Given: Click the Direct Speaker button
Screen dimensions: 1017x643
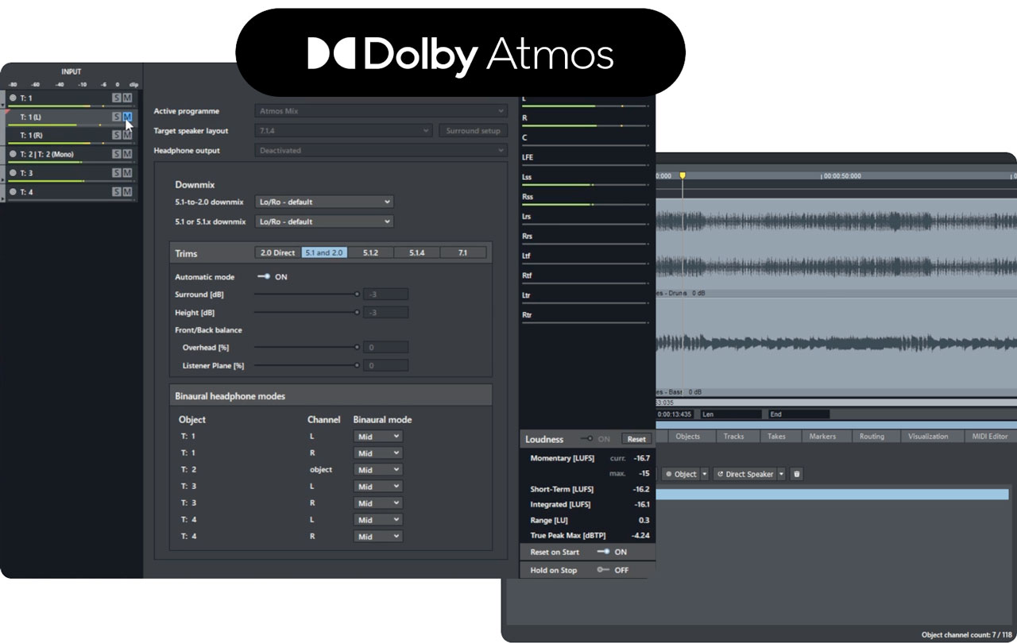Looking at the screenshot, I should tap(744, 474).
